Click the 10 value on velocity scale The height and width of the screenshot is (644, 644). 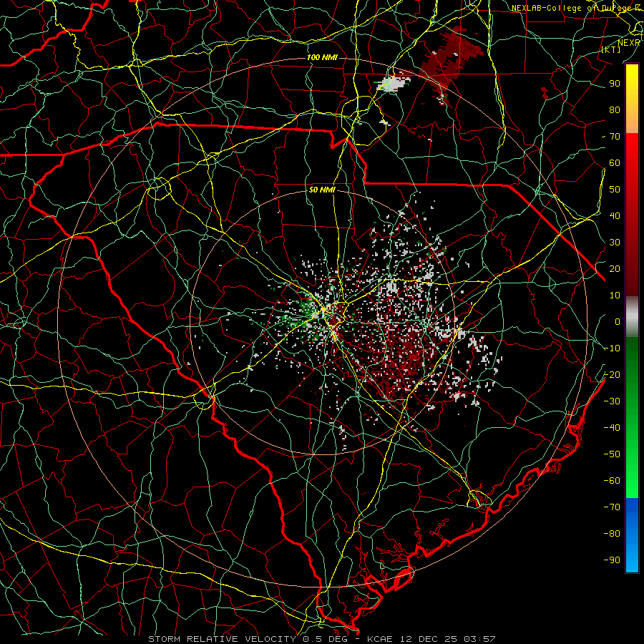coord(615,296)
